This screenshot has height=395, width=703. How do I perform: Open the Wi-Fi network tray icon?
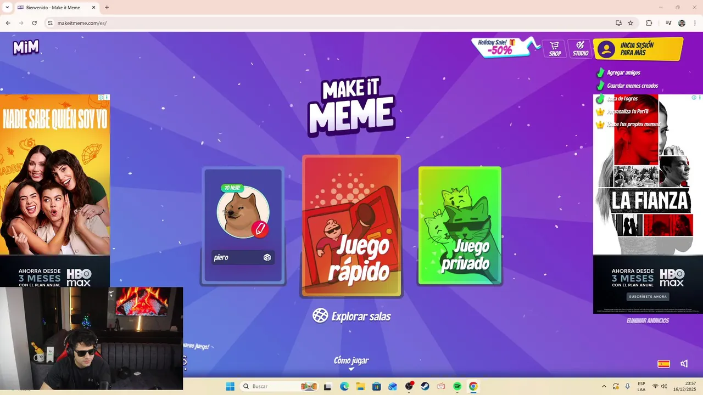pyautogui.click(x=655, y=386)
